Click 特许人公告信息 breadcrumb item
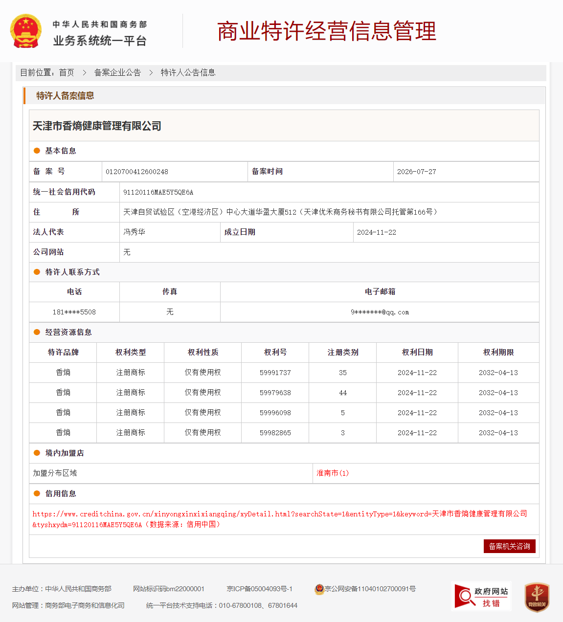This screenshot has width=563, height=622. pos(188,72)
